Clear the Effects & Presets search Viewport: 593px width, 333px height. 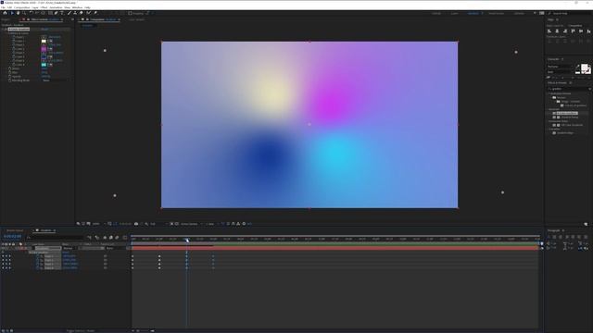pos(590,89)
